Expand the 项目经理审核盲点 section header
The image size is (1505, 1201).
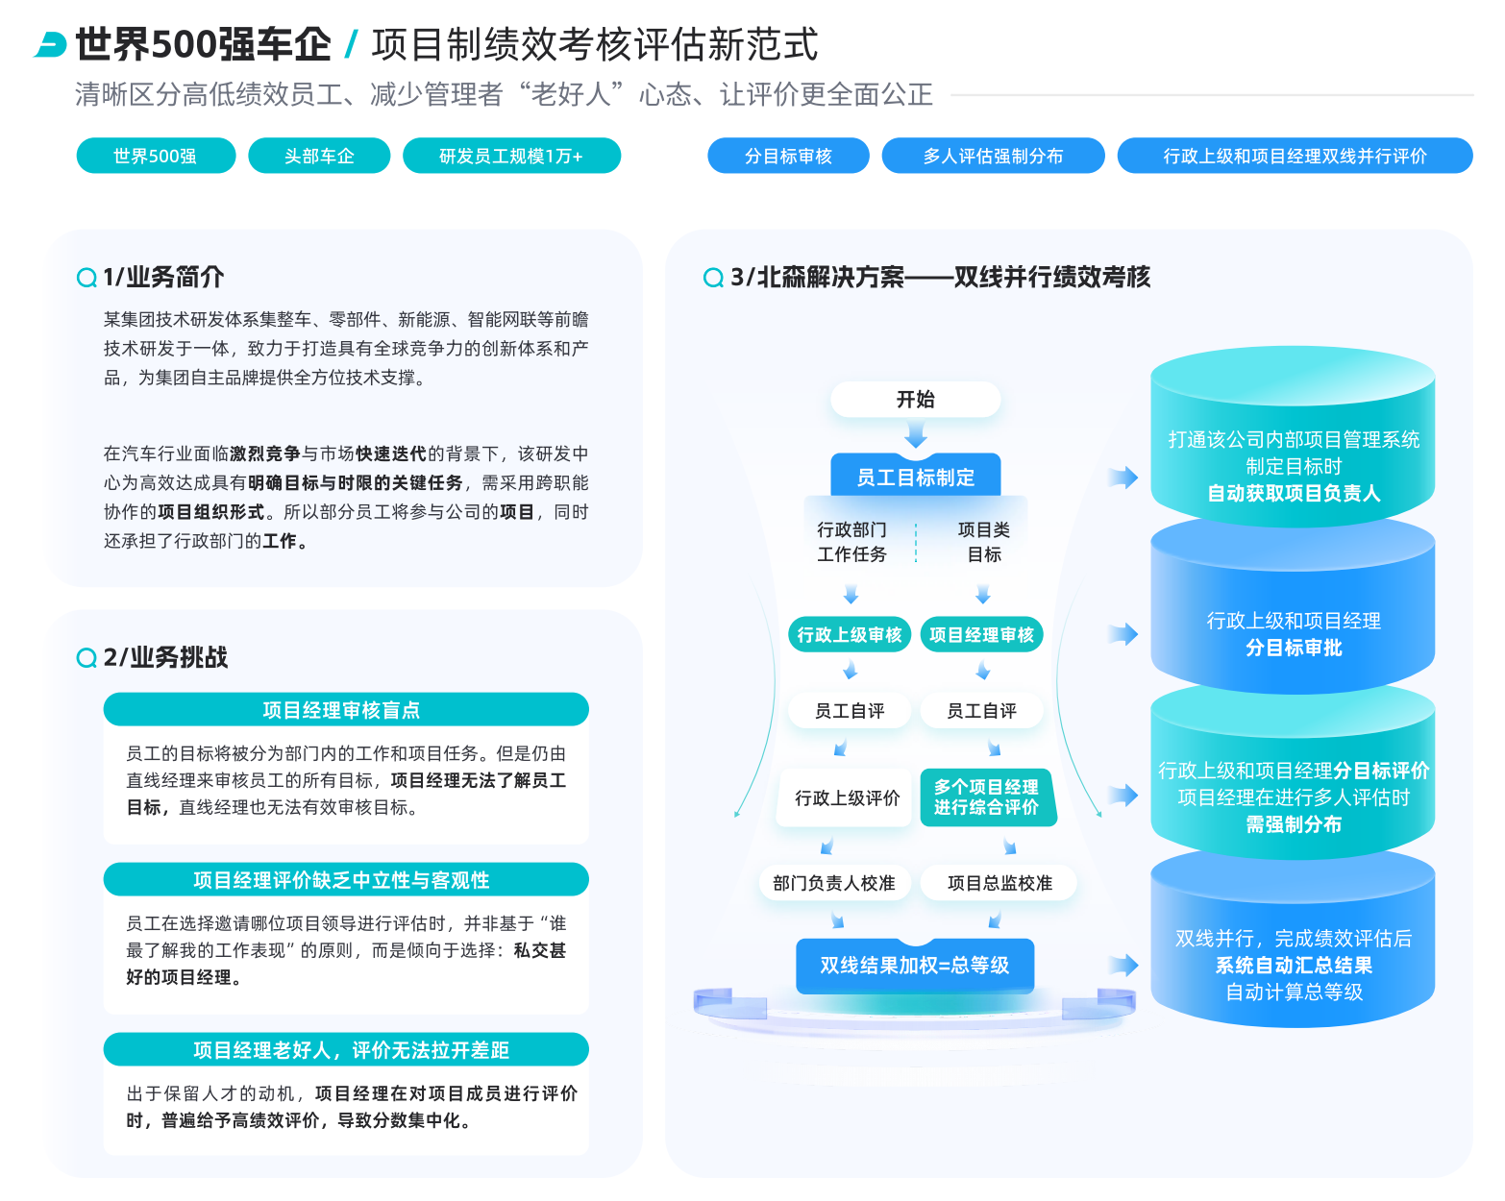pos(346,710)
